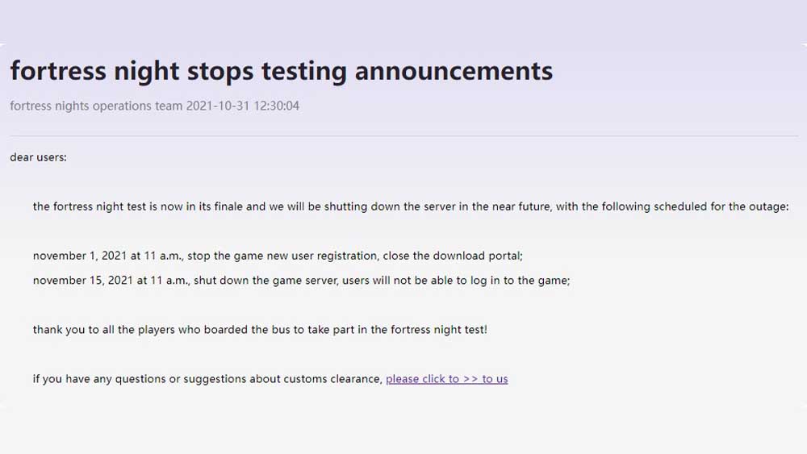This screenshot has height=454, width=807.
Task: Click the publish date 2021-10-31
Action: tap(217, 106)
